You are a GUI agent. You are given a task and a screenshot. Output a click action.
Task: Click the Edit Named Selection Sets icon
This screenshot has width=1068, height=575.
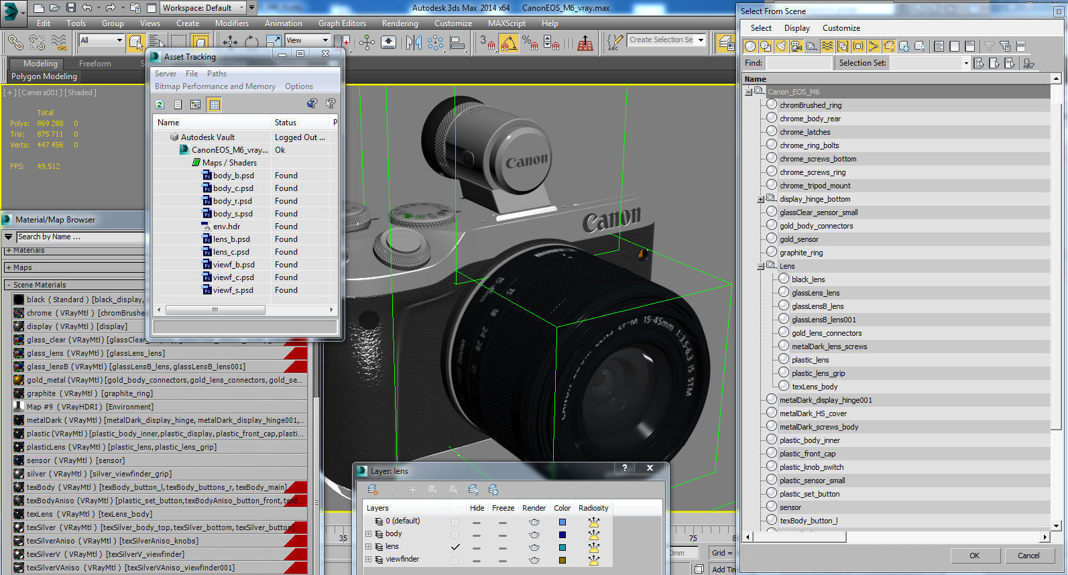pos(613,43)
